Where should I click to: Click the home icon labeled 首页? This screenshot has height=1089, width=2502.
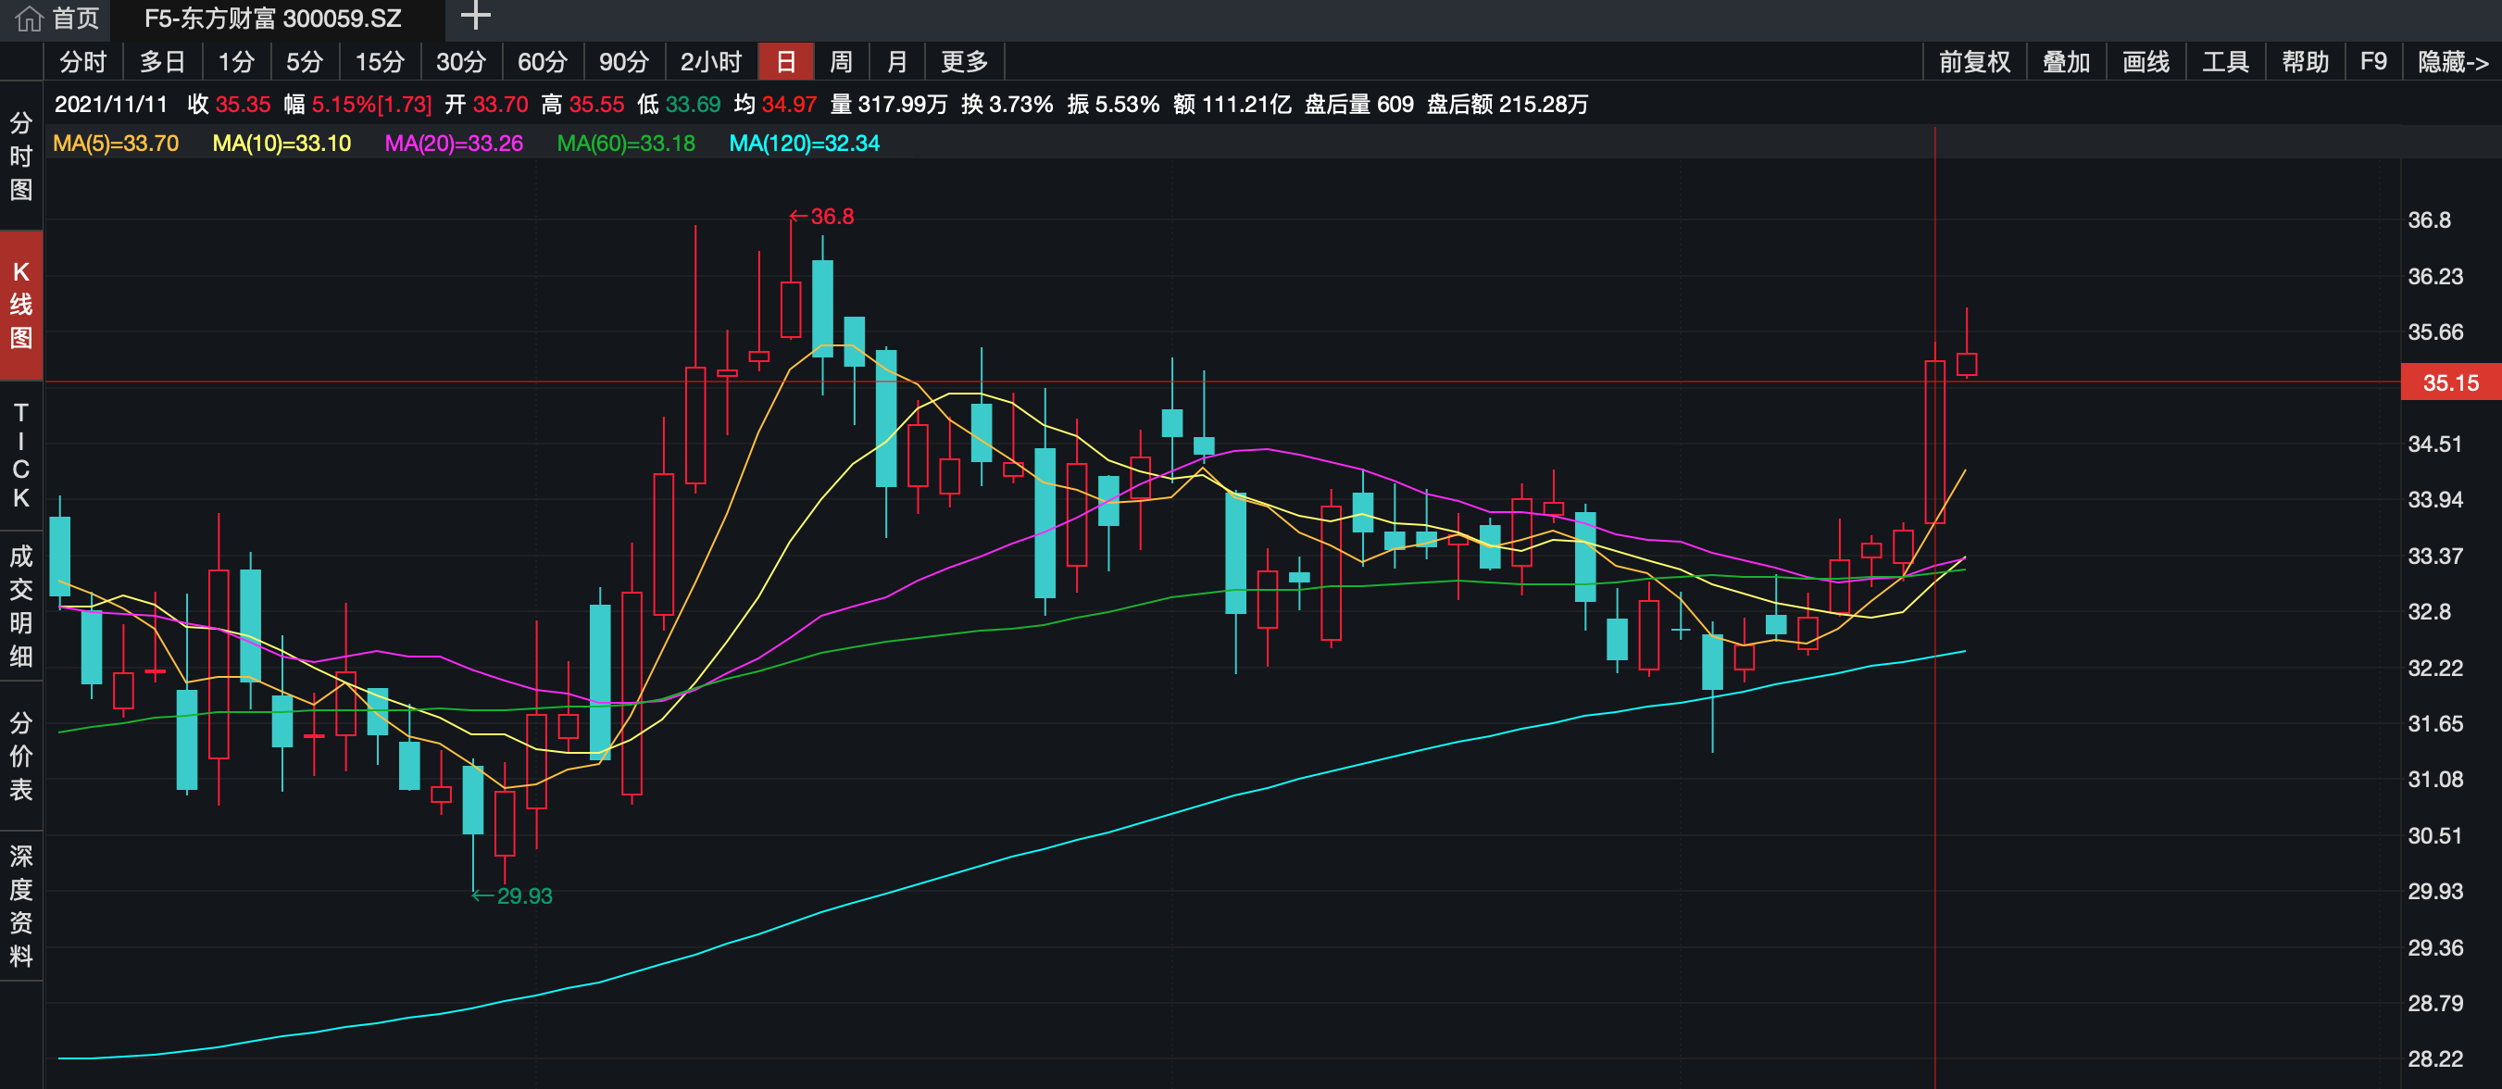56,19
